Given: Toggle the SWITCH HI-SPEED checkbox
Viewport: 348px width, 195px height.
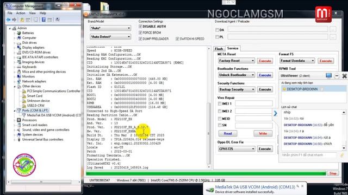Looking at the screenshot, I should tap(177, 39).
